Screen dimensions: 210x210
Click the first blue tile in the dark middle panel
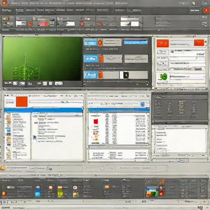[x=90, y=42]
